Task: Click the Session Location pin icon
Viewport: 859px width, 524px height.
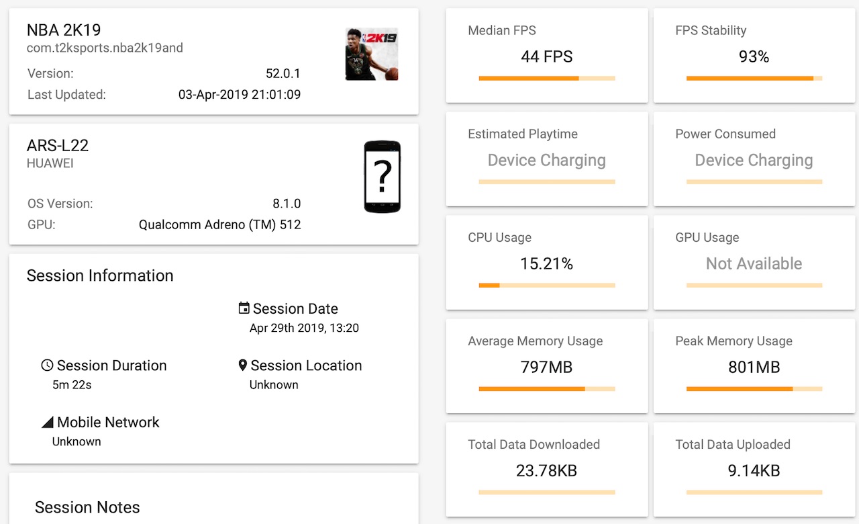Action: pos(243,365)
